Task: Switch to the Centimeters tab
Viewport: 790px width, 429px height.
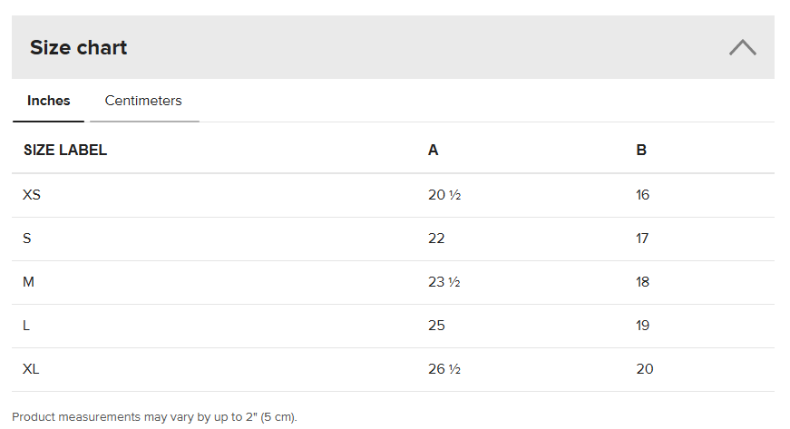Action: point(143,101)
